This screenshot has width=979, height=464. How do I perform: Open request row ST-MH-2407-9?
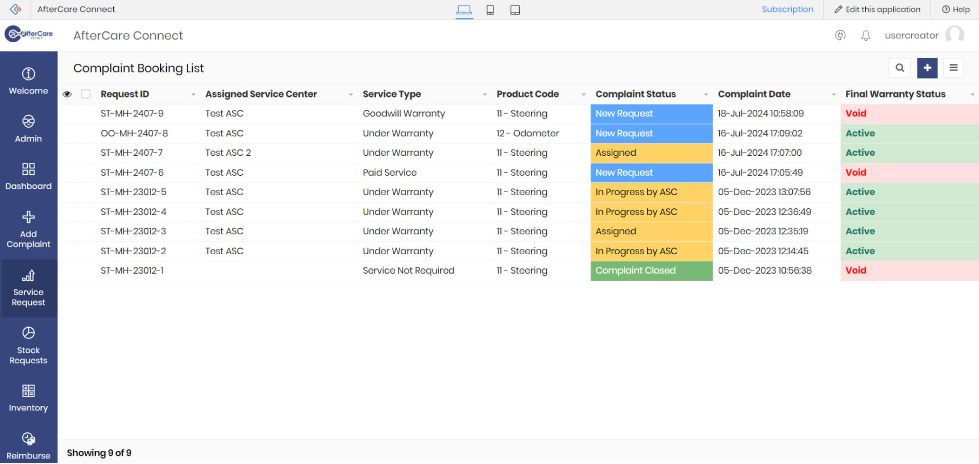click(132, 114)
